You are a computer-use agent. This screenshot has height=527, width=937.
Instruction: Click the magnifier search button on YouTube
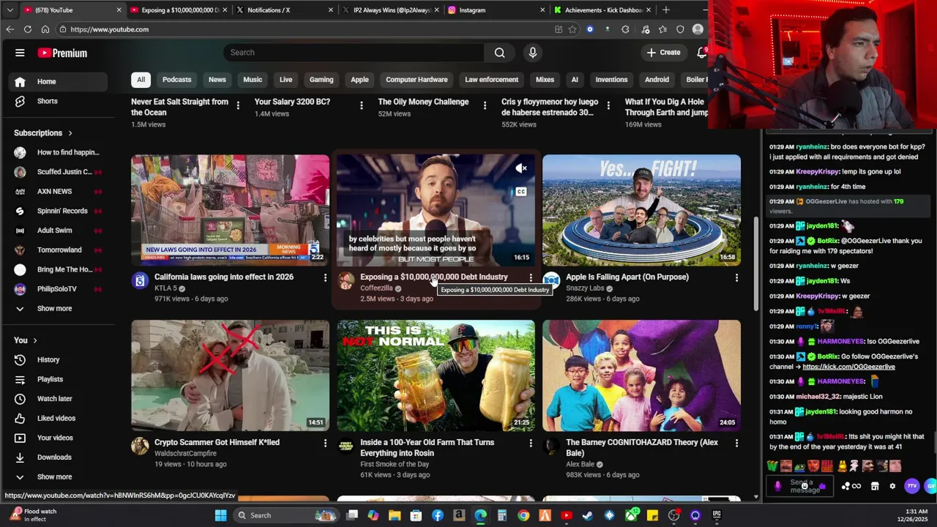coord(499,53)
